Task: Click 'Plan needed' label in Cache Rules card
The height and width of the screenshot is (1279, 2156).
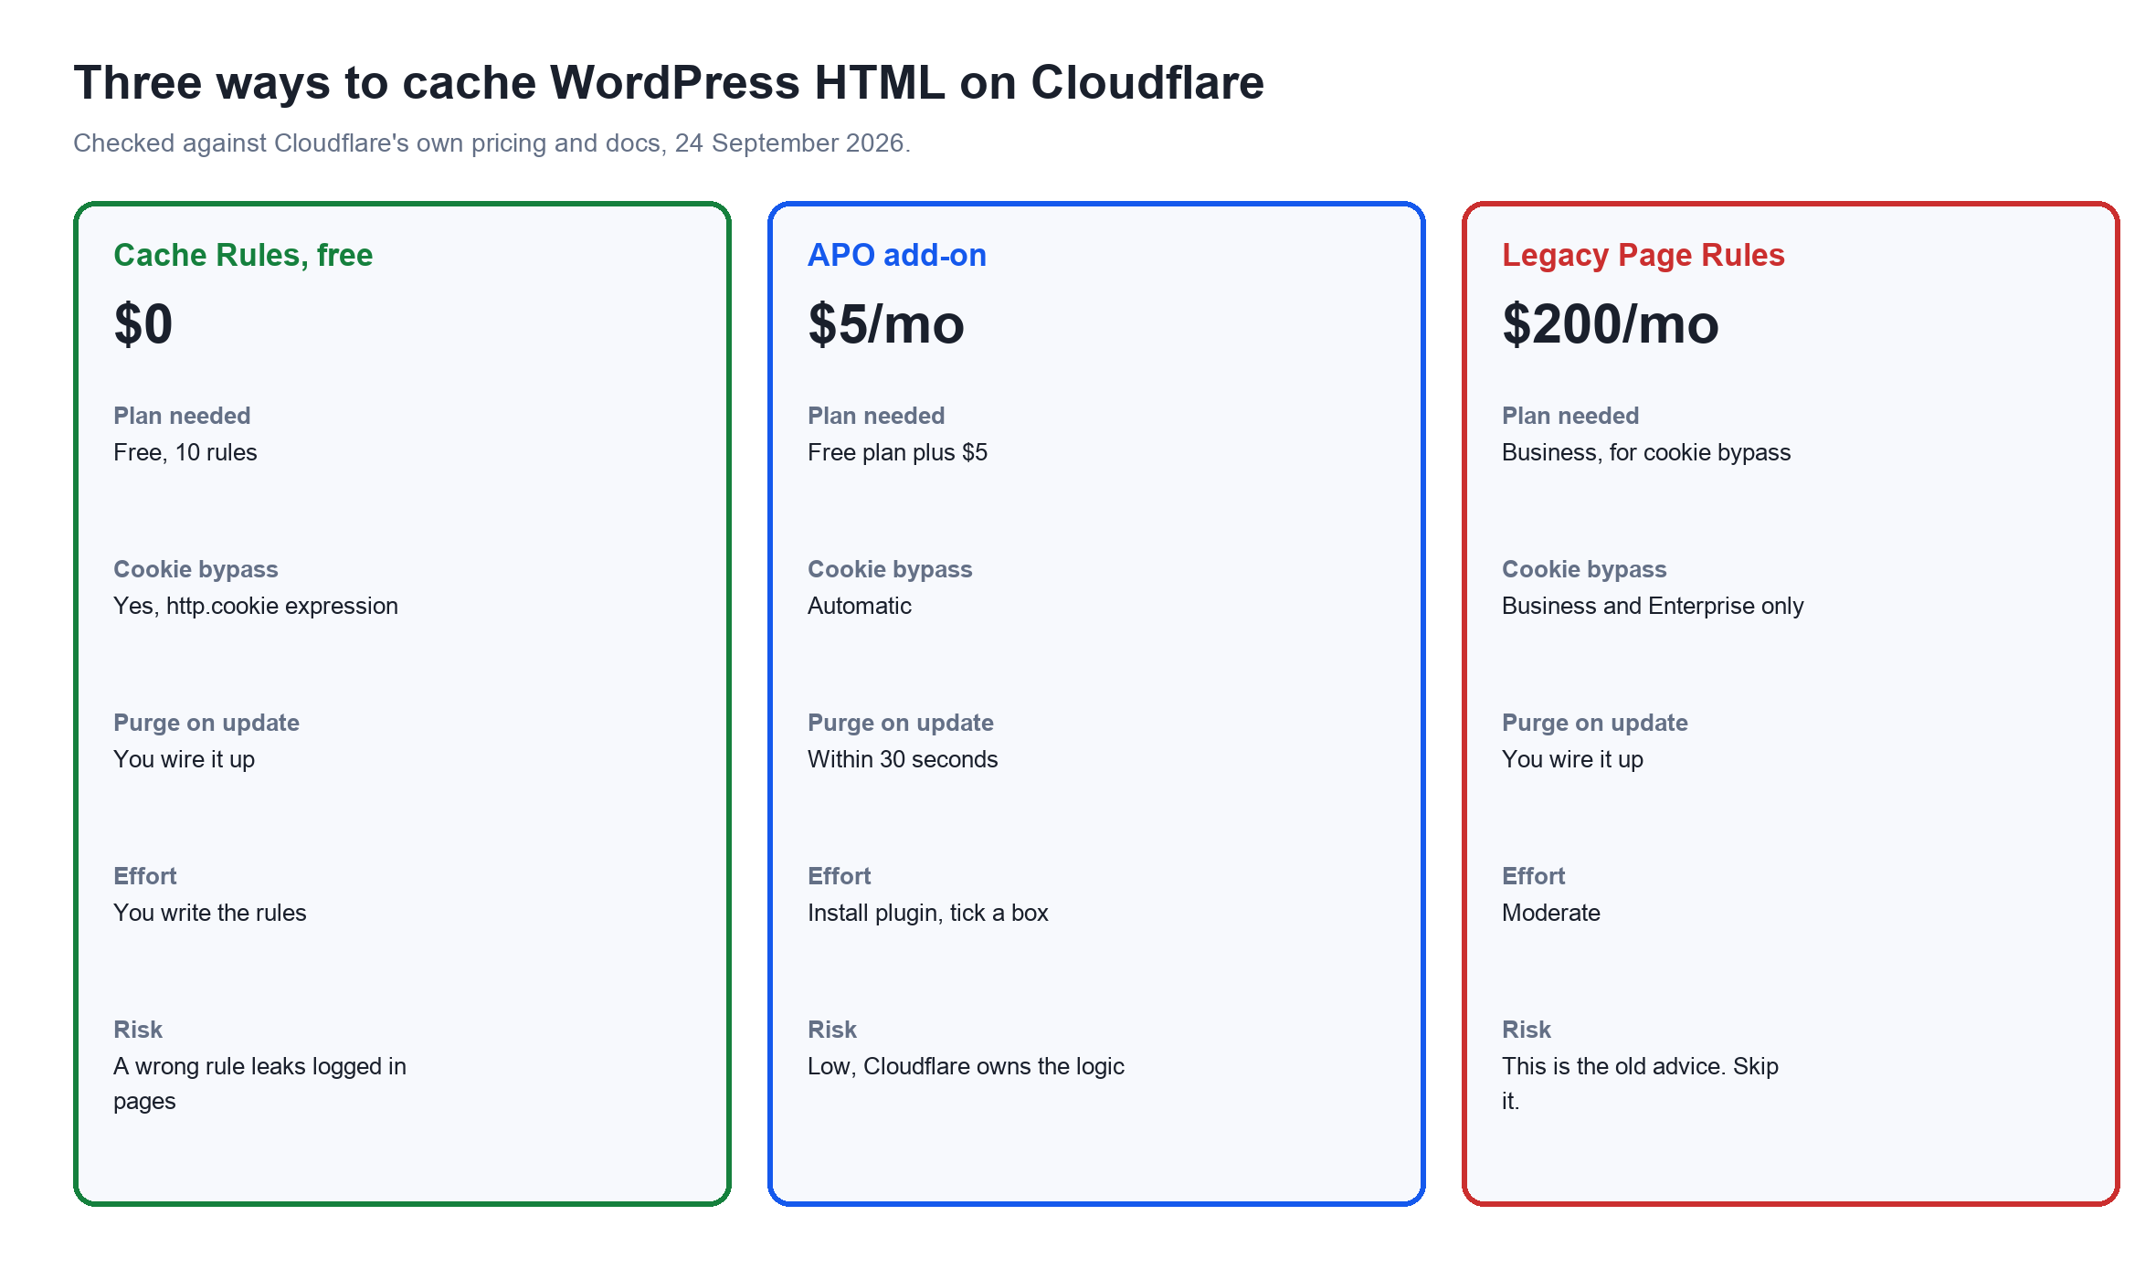Action: coord(182,416)
